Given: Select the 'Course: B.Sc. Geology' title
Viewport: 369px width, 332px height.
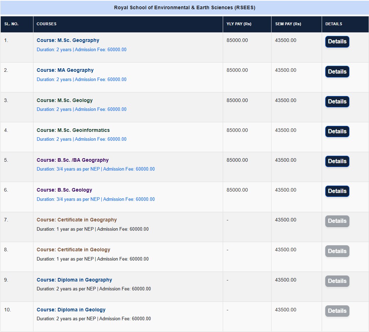Looking at the screenshot, I should 64,190.
